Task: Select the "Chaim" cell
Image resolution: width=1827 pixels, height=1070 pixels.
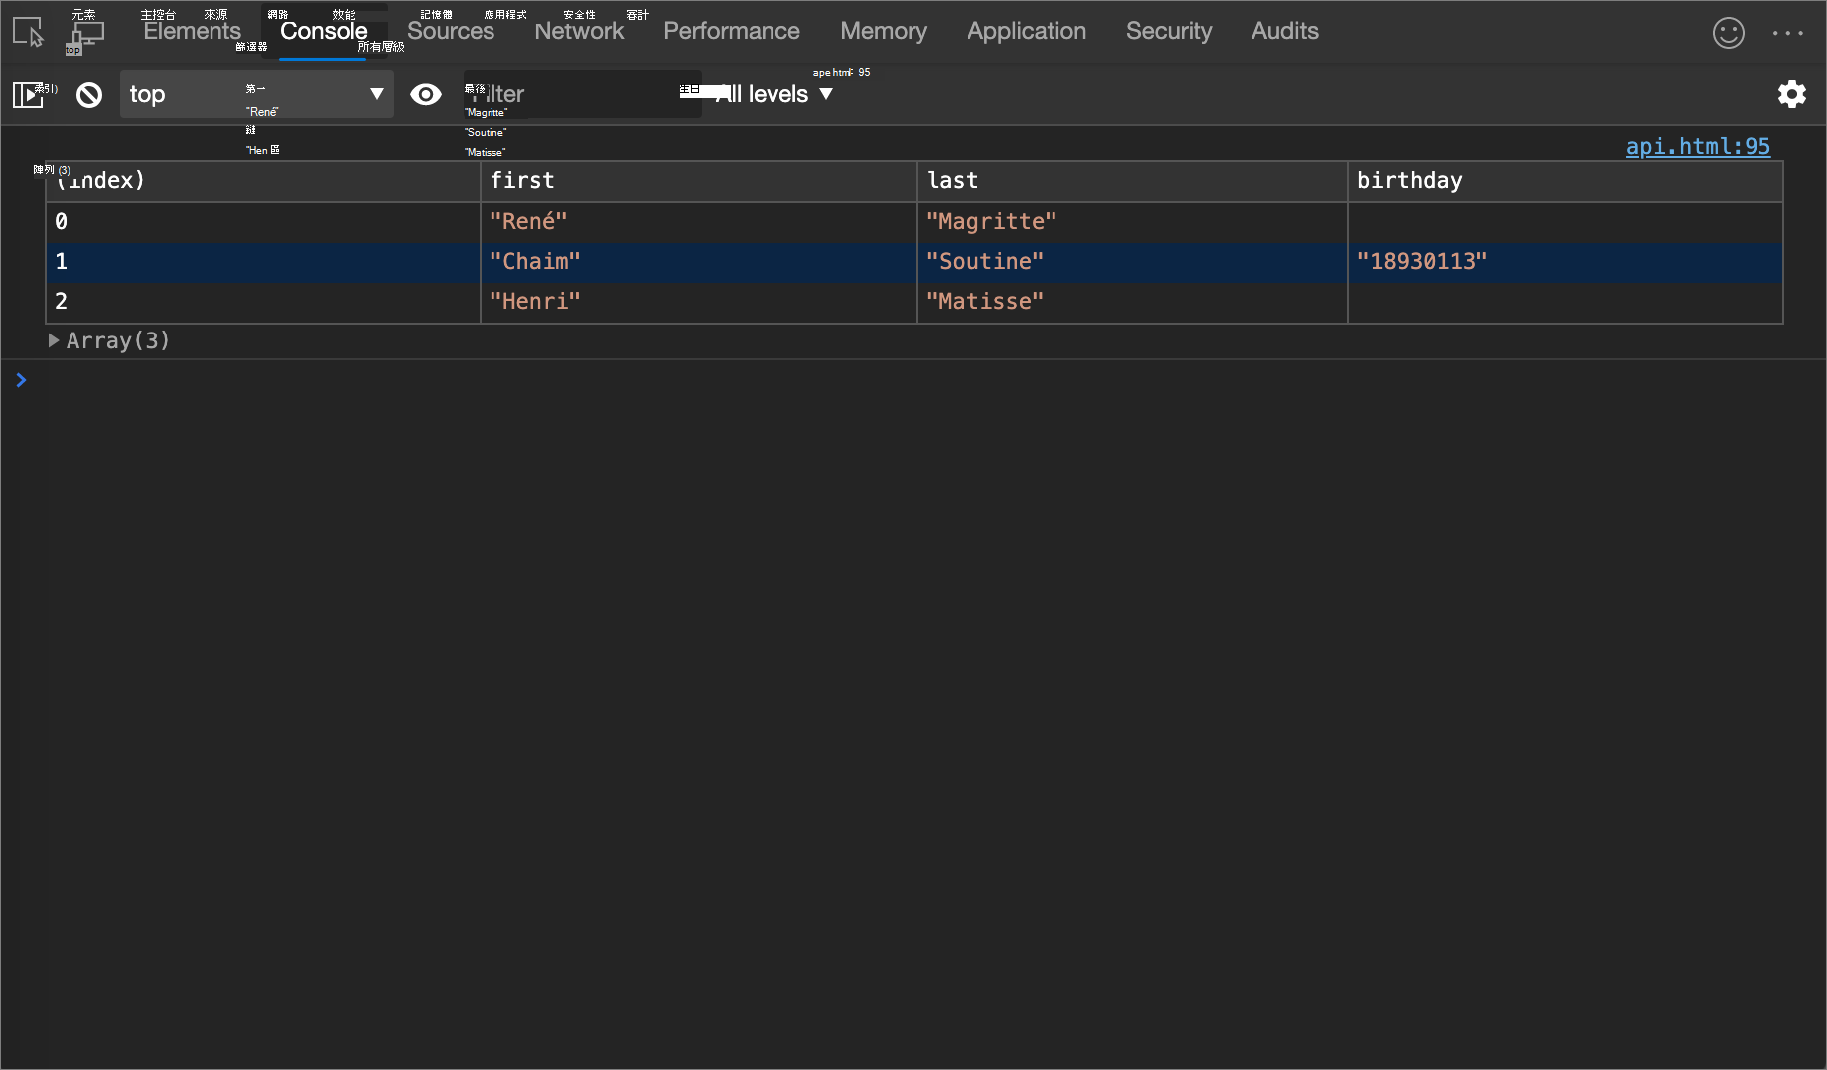Action: 699,262
